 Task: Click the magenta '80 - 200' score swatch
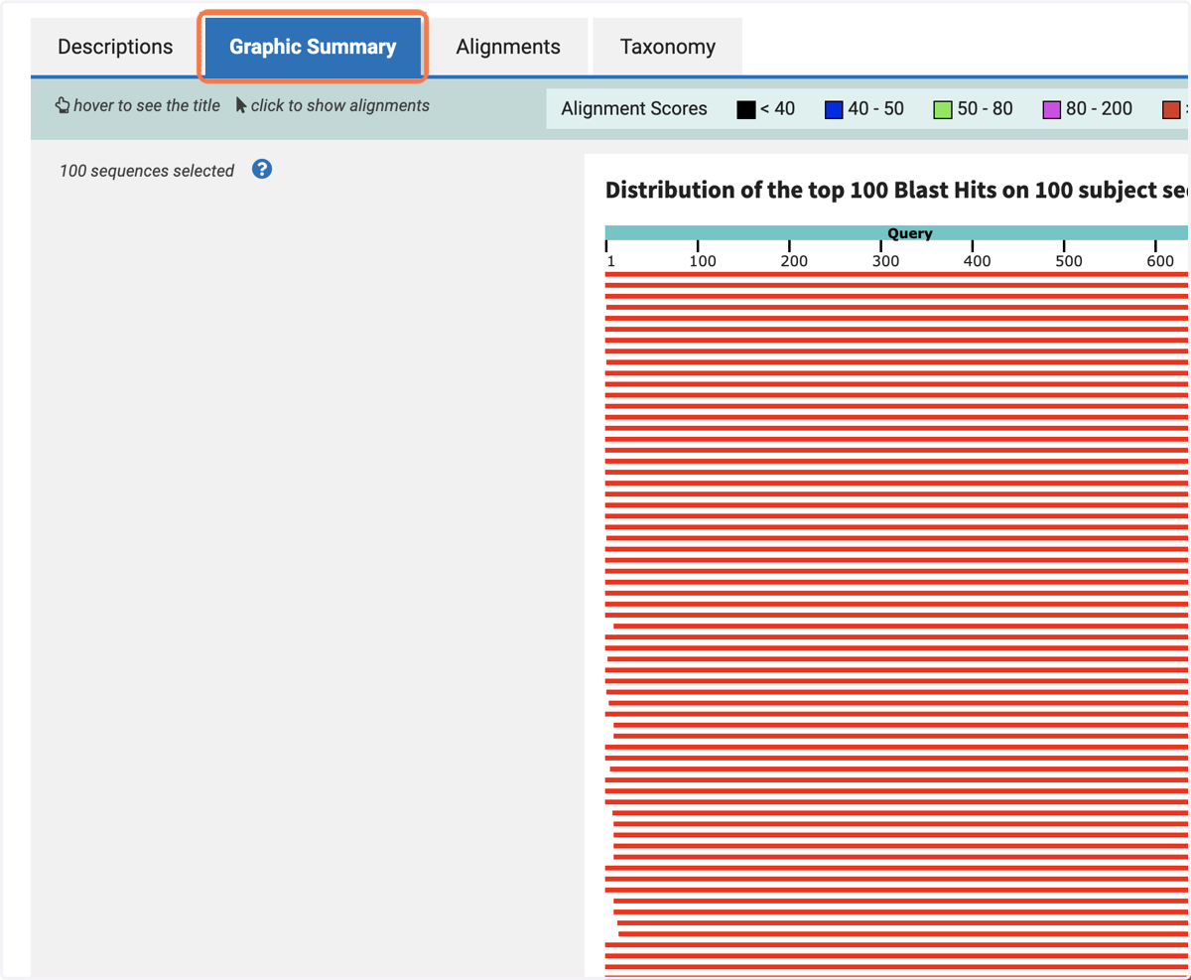point(1052,109)
